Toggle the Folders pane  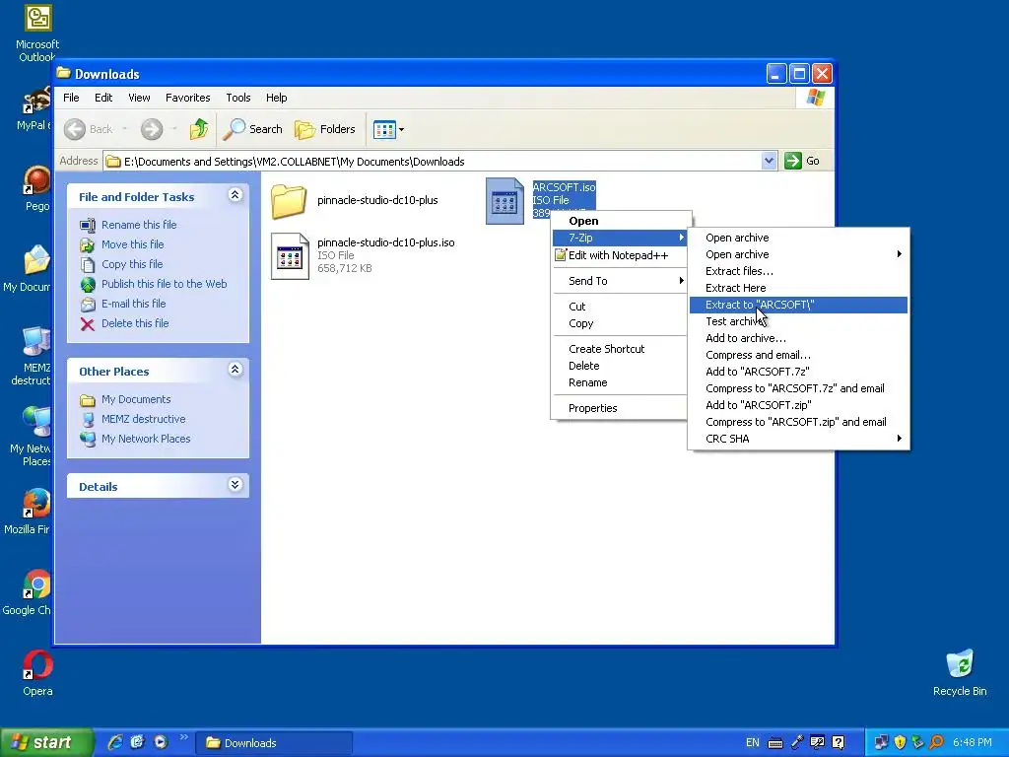coord(325,129)
